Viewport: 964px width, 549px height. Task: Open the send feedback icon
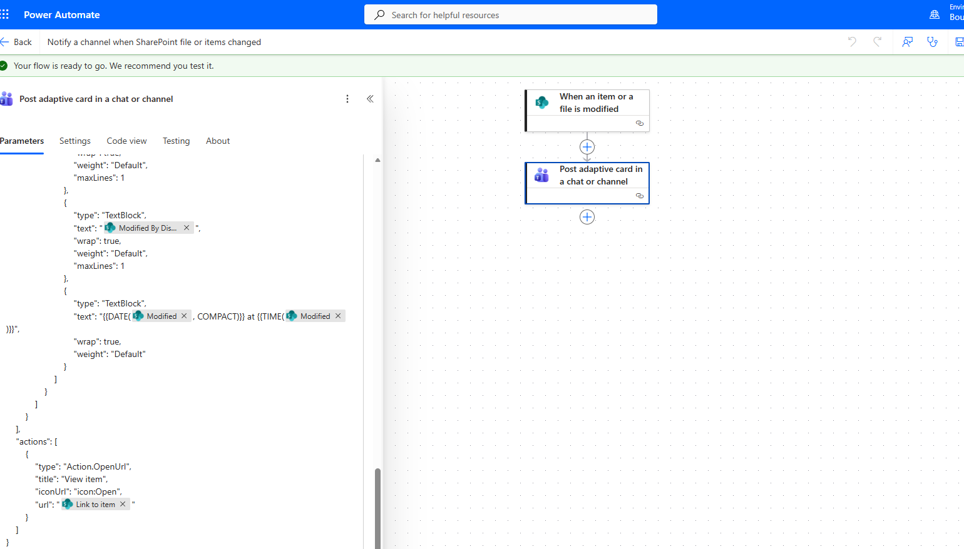tap(907, 42)
